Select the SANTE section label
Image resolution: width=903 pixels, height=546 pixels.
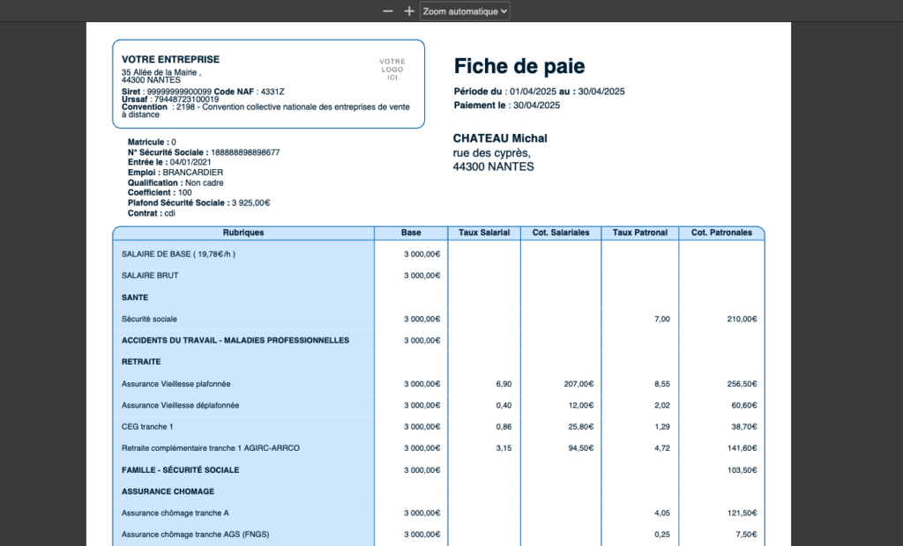(x=131, y=298)
